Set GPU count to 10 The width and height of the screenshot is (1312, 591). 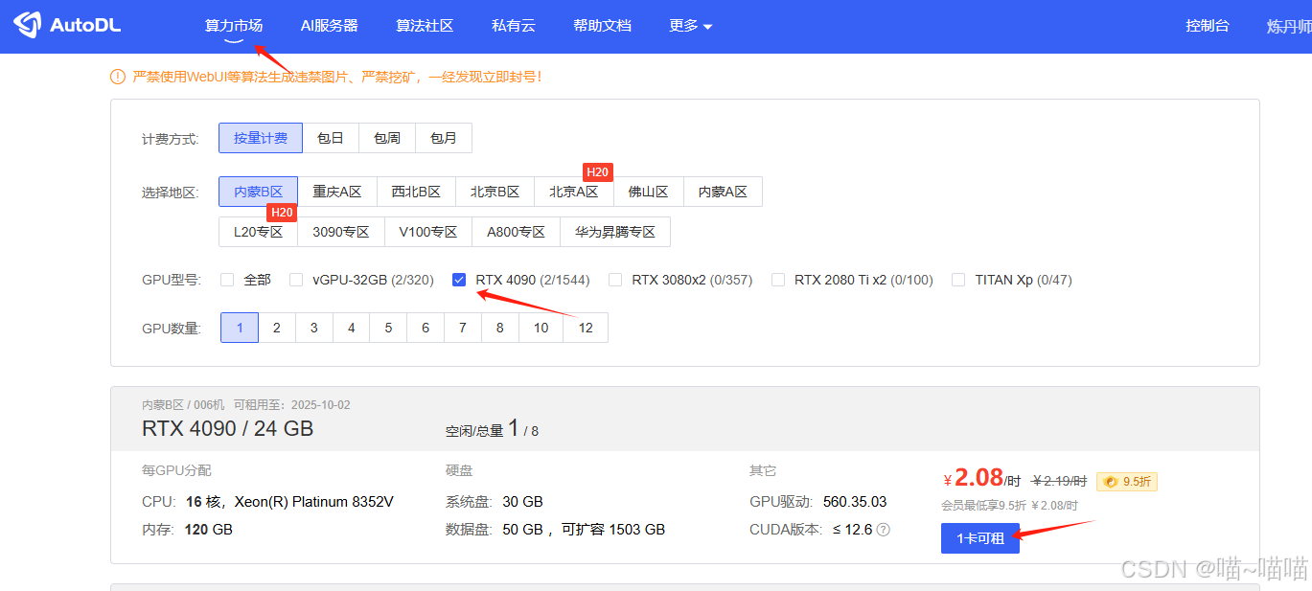pyautogui.click(x=541, y=328)
